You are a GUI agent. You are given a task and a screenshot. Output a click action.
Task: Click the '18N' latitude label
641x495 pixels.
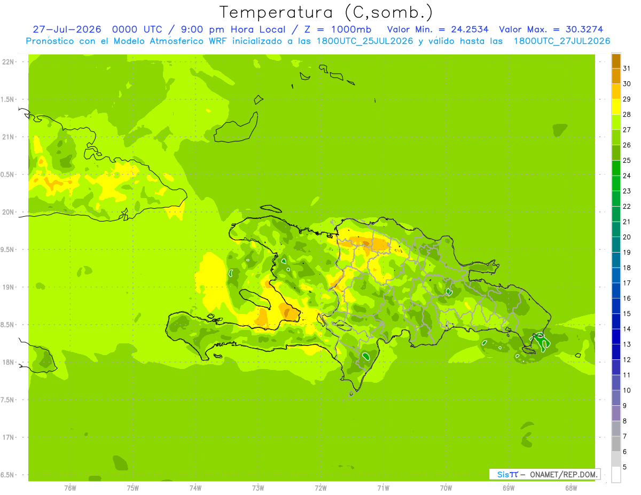[8, 362]
